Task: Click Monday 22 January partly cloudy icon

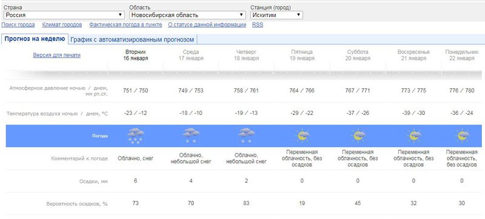Action: pyautogui.click(x=462, y=136)
